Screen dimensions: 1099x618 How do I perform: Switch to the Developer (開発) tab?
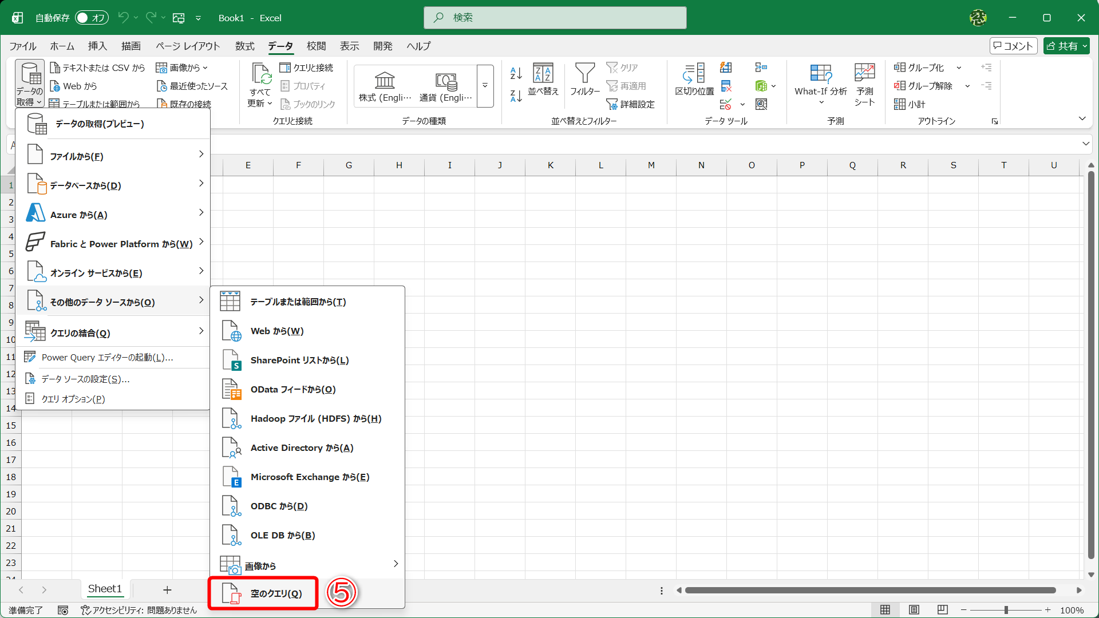click(383, 46)
